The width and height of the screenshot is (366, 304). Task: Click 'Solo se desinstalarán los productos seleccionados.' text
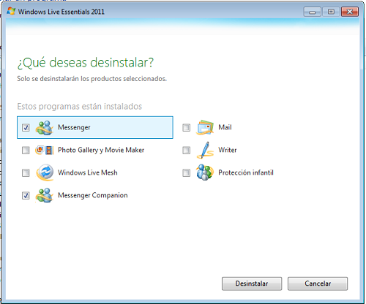tap(91, 79)
